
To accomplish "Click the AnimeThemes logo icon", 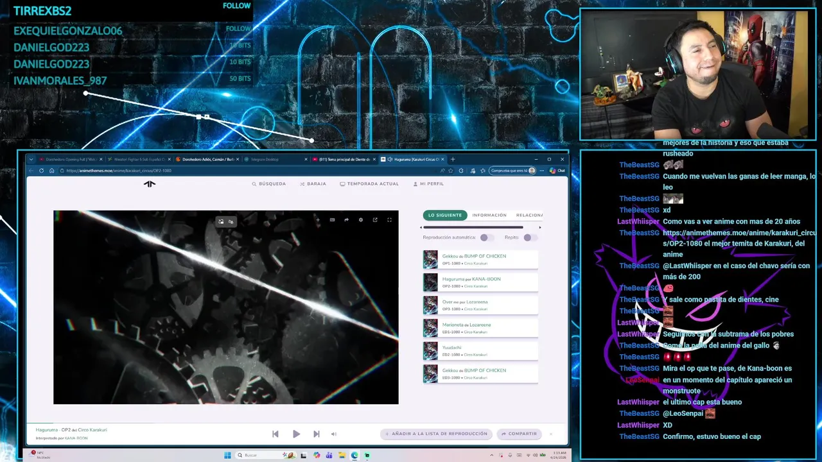I will pos(149,184).
